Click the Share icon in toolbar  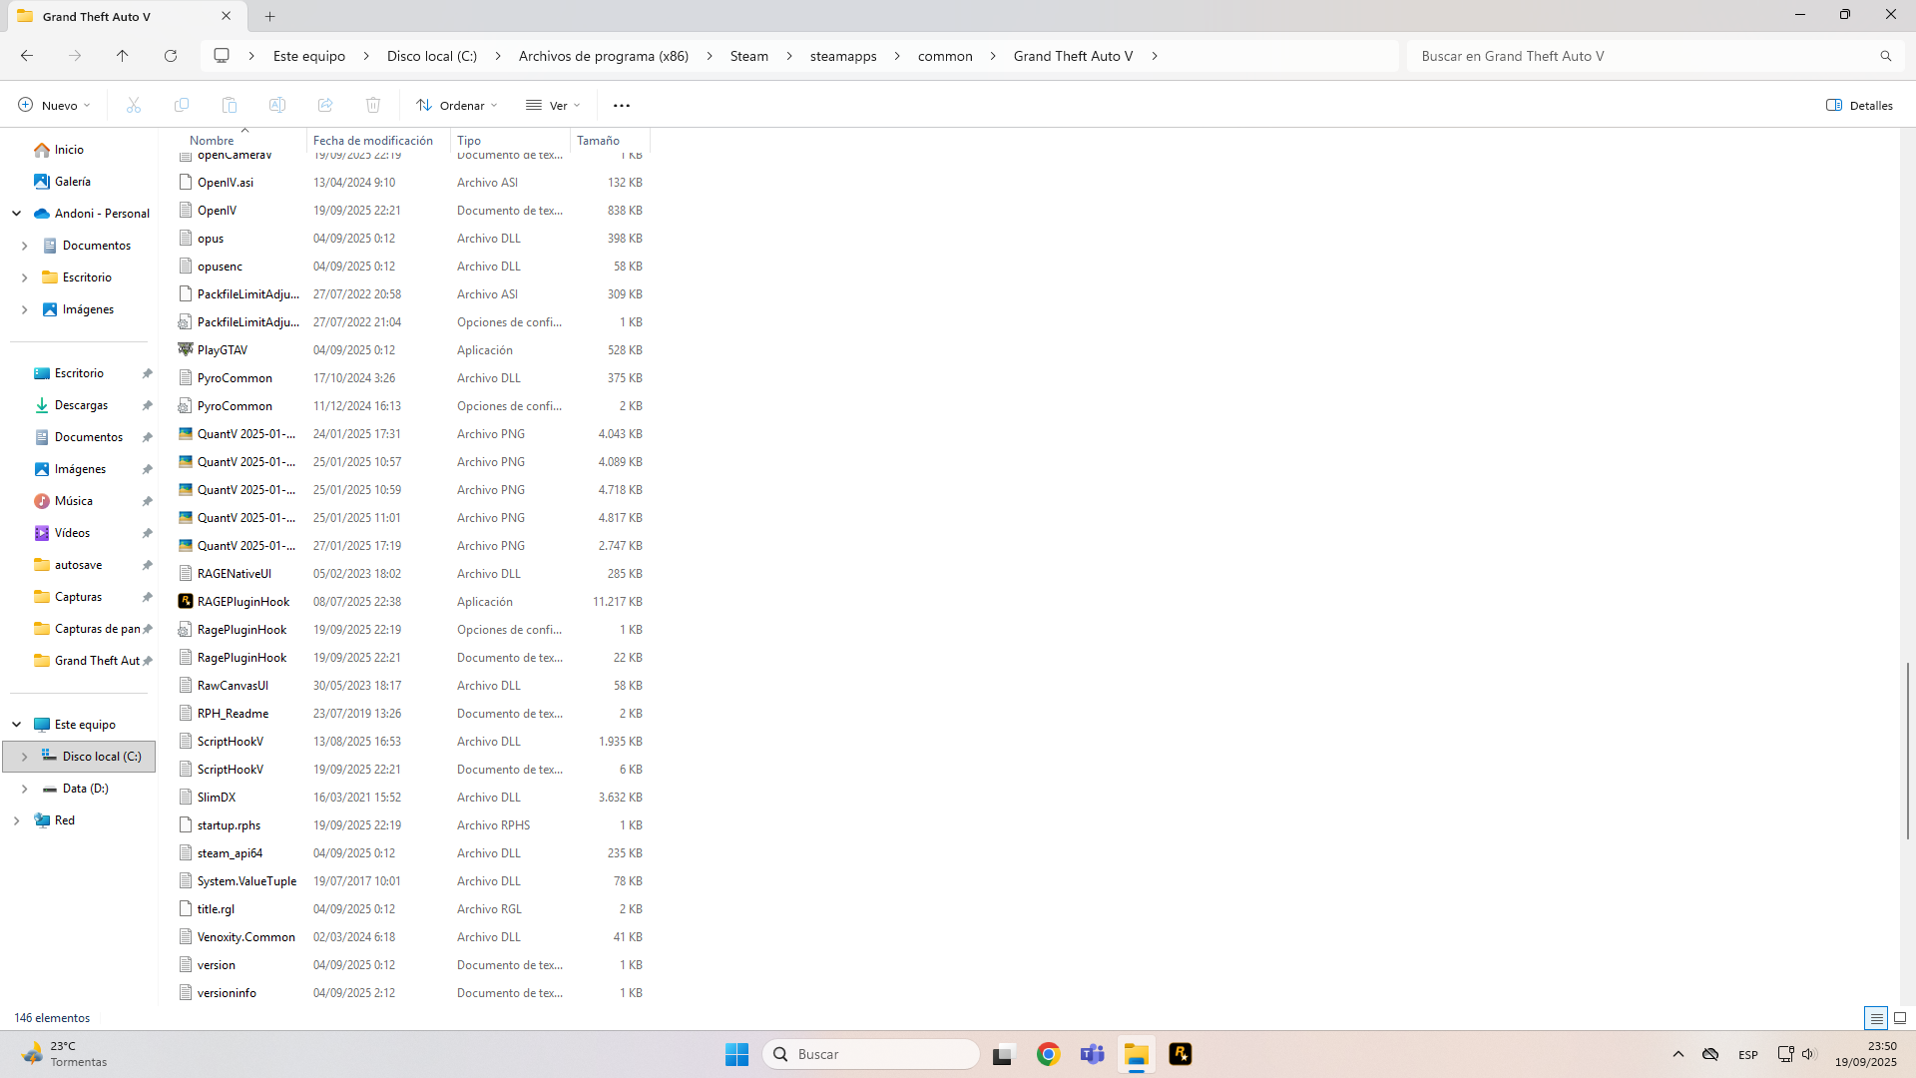(325, 105)
